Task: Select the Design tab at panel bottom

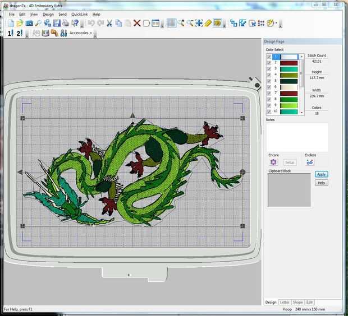Action: tap(271, 302)
